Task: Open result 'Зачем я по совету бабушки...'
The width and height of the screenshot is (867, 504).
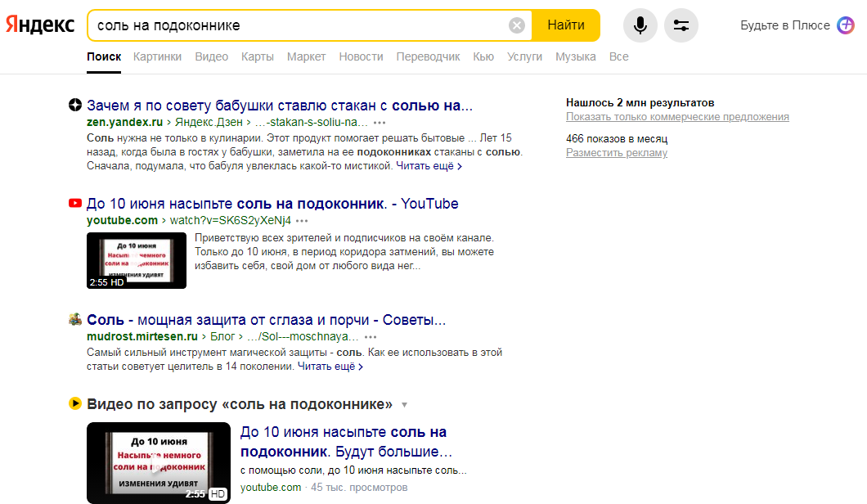Action: pos(280,105)
